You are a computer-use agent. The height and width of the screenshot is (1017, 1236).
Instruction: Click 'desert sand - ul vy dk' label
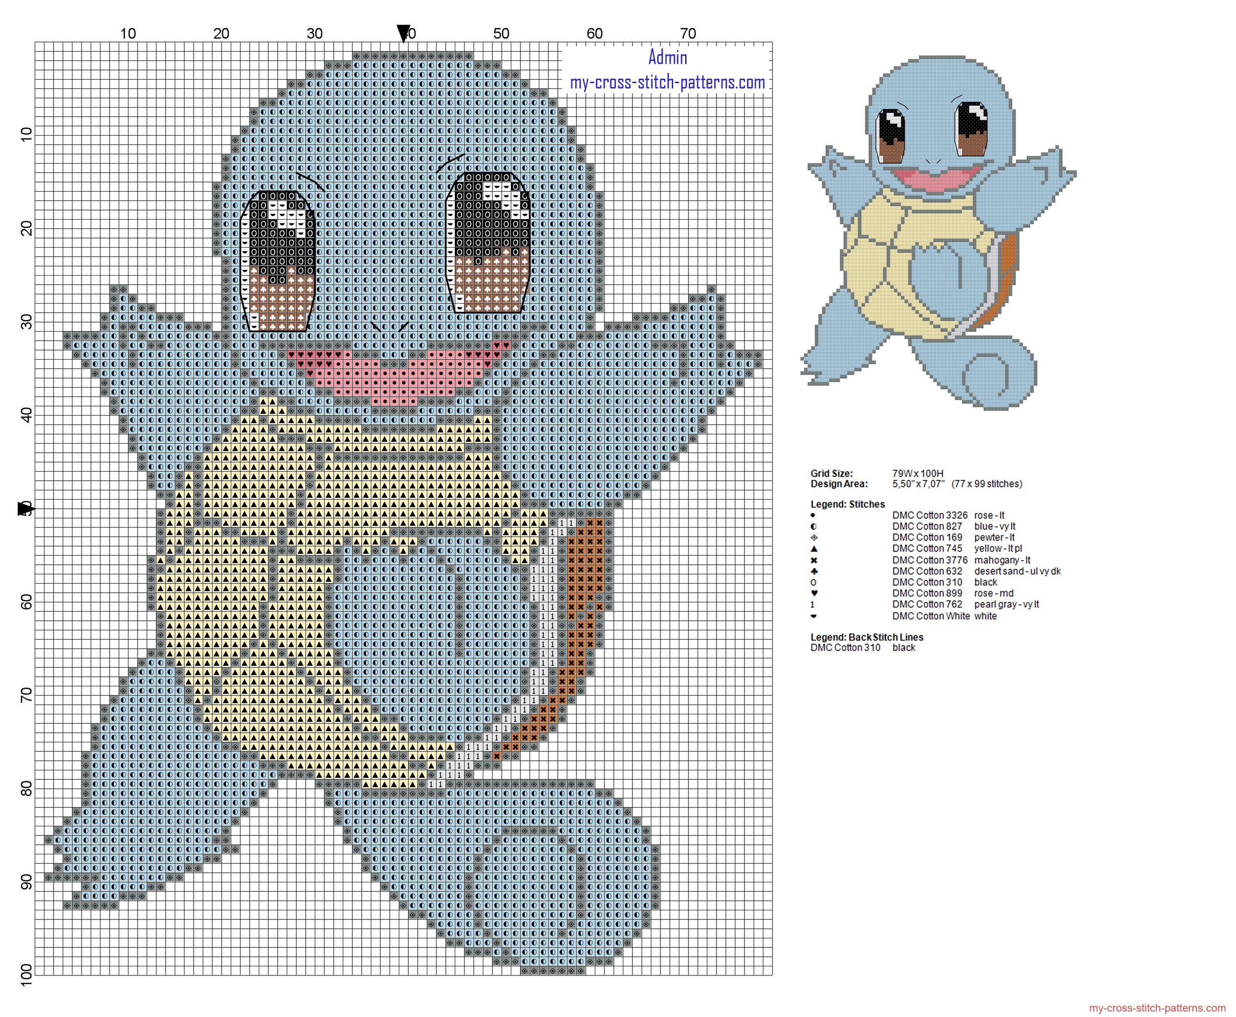[1017, 571]
